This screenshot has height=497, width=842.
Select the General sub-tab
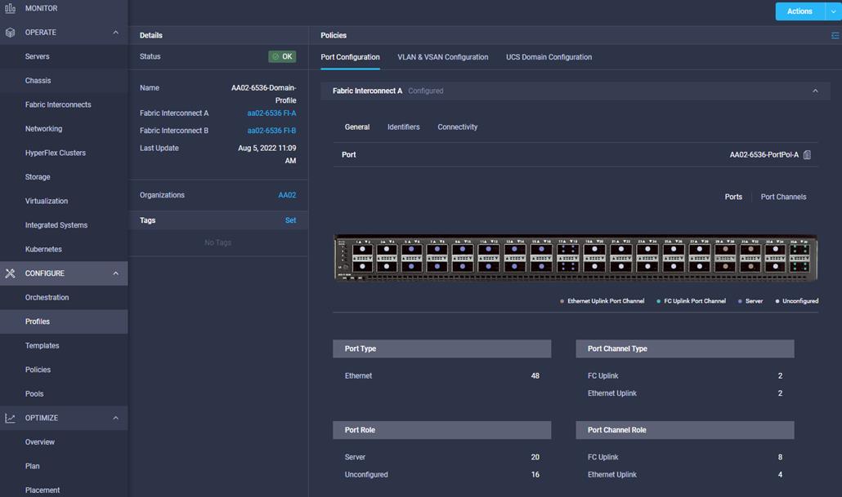tap(357, 127)
